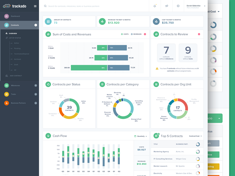235x176 pixels.
Task: Open the Quarterly dropdown in Cash Flow
Action: [140, 136]
